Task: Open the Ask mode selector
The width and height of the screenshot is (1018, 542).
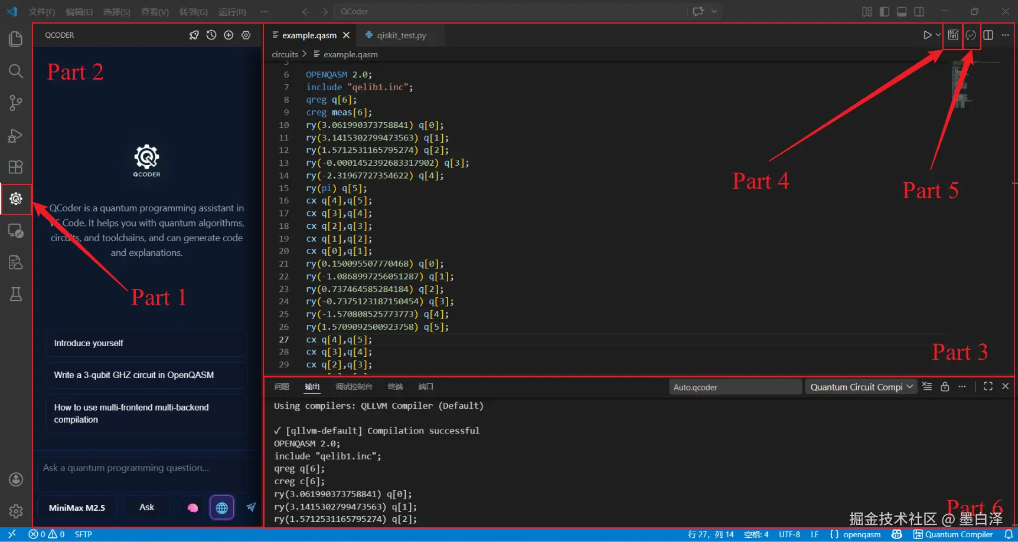Action: pos(146,508)
